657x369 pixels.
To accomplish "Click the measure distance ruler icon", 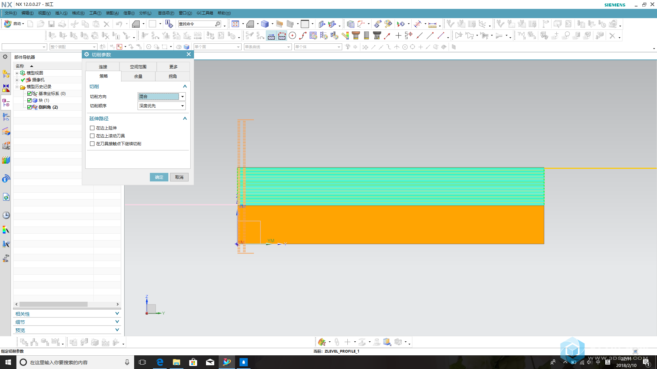I will (x=433, y=24).
